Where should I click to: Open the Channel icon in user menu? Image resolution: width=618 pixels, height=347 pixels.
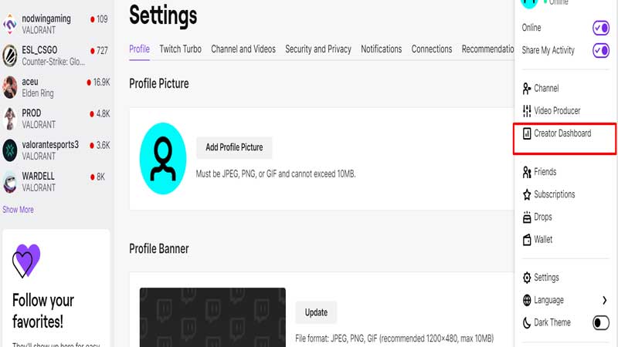[x=527, y=89]
